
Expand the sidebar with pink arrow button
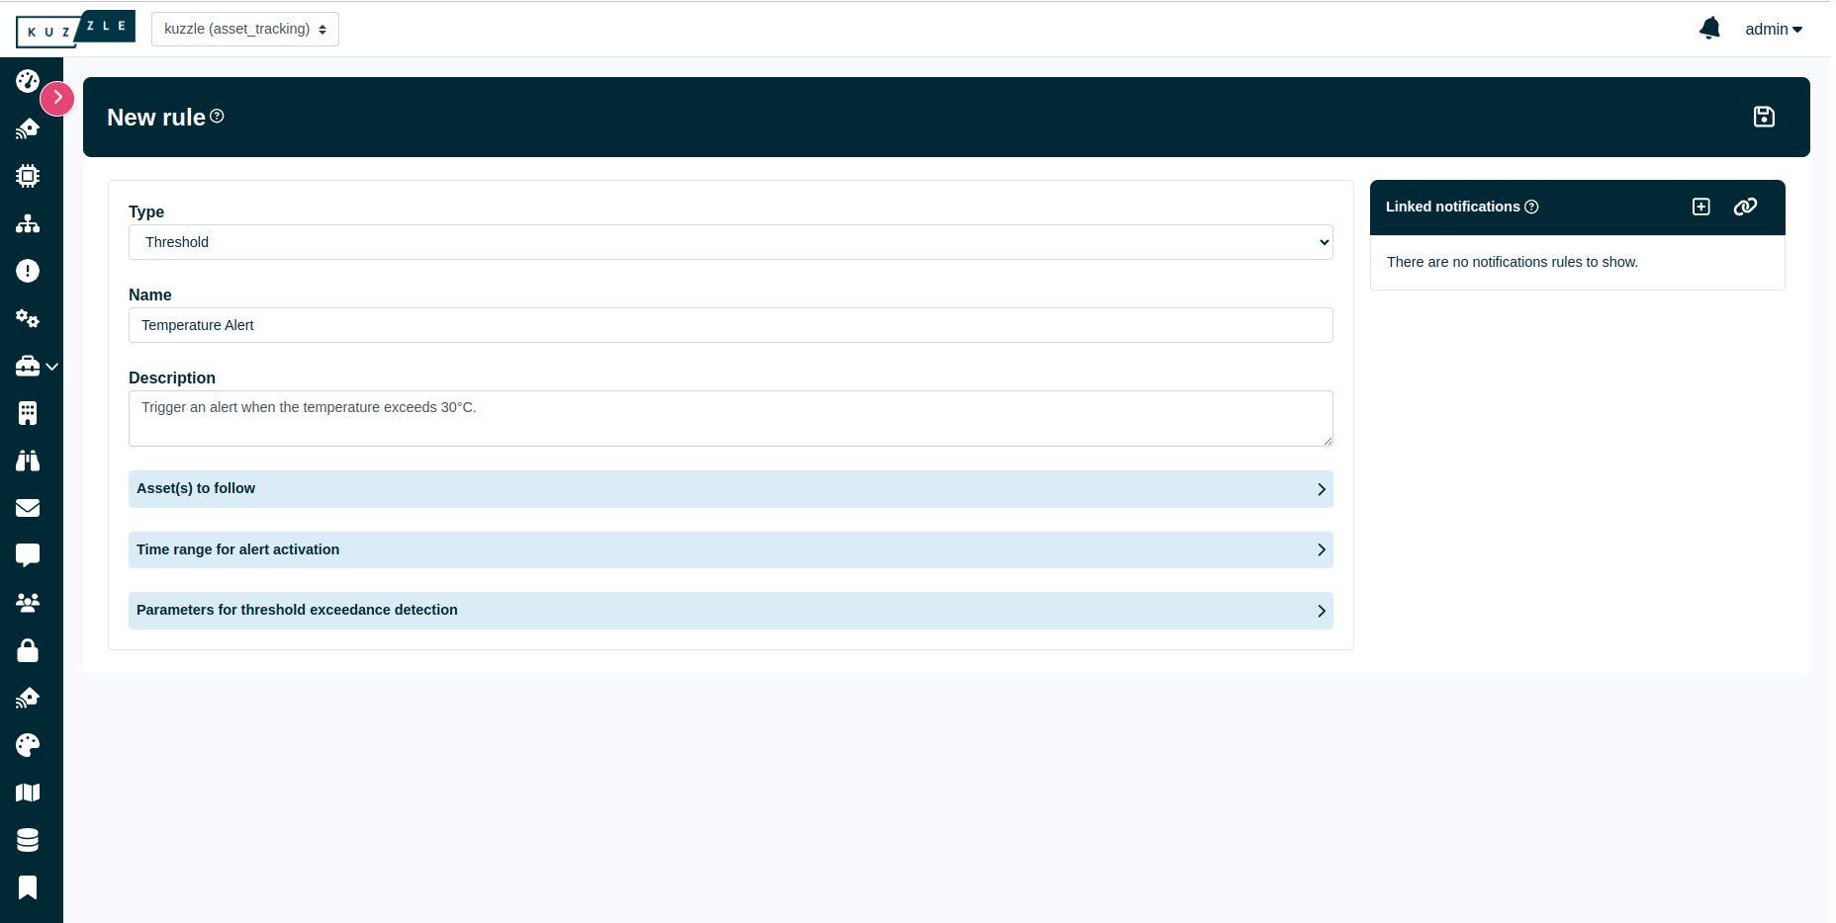coord(57,98)
